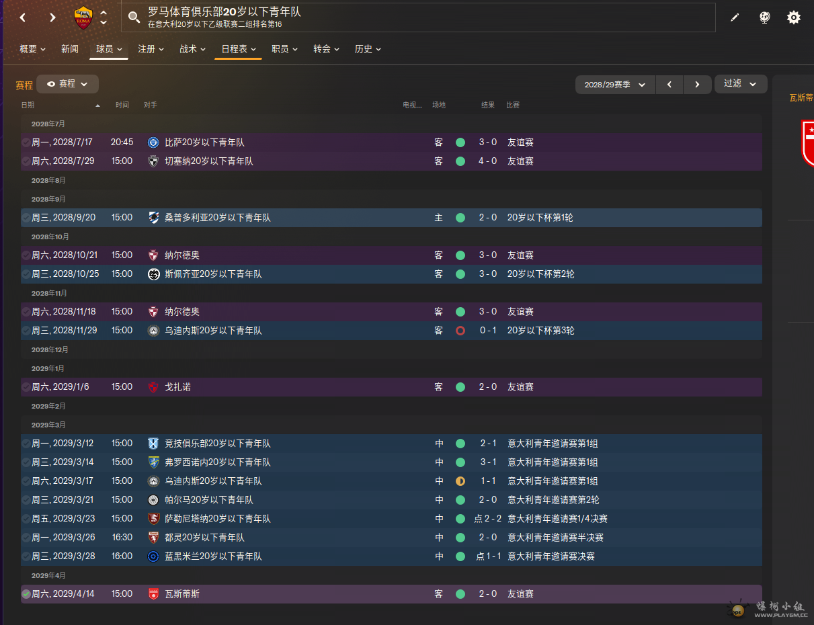Click the Inter Milan U20 badge
This screenshot has width=814, height=625.
click(x=153, y=556)
